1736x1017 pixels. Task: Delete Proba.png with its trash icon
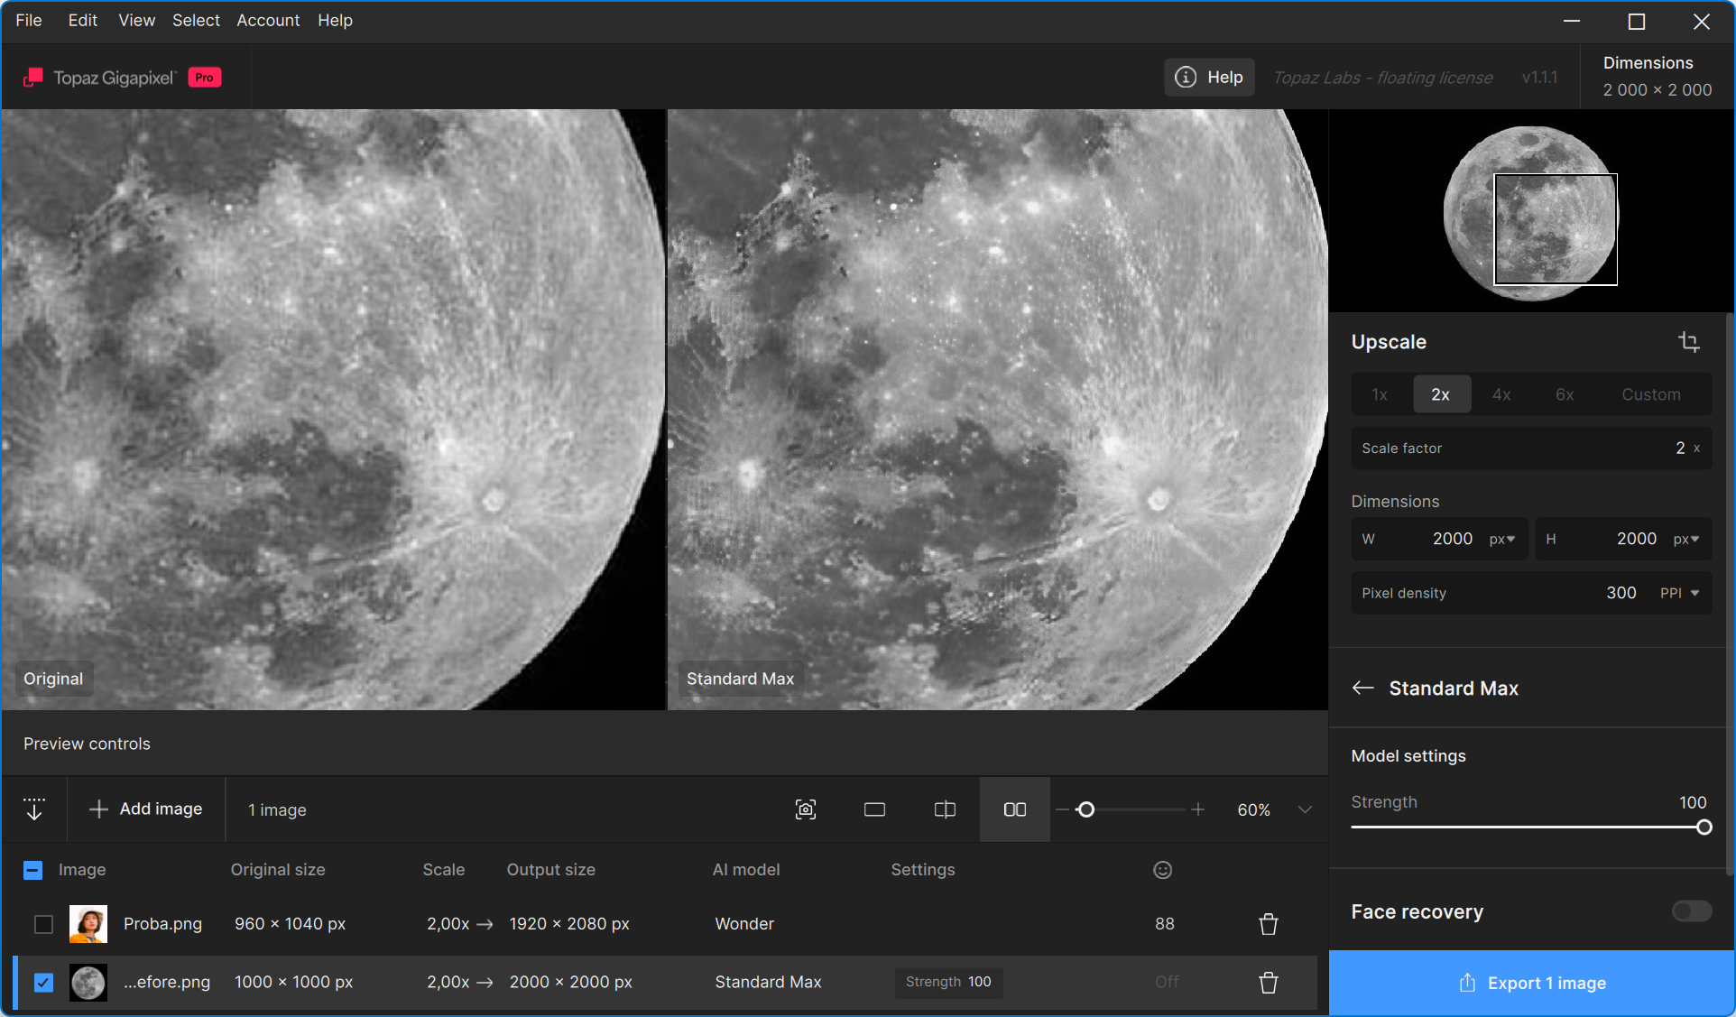pos(1268,924)
